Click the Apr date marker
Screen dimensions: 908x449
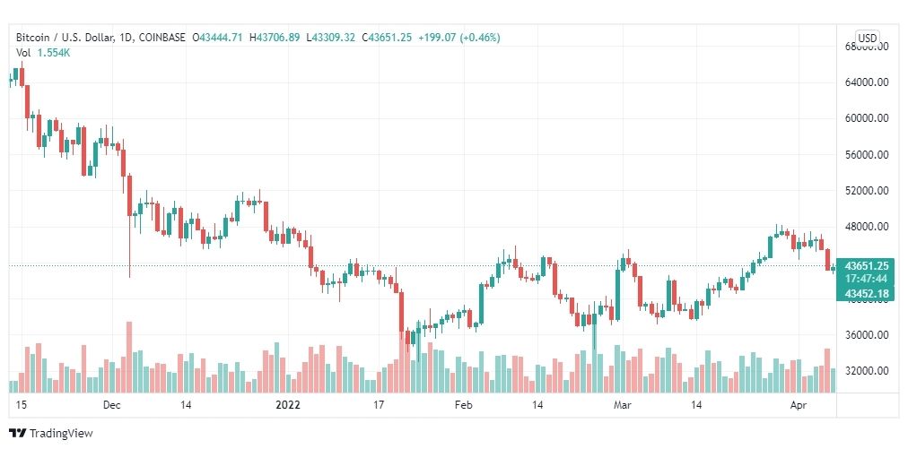(799, 405)
